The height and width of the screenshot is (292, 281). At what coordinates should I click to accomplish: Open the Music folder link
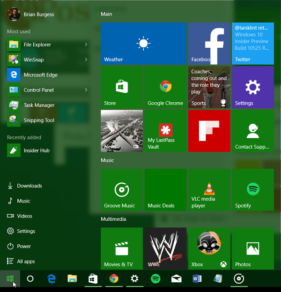click(19, 201)
